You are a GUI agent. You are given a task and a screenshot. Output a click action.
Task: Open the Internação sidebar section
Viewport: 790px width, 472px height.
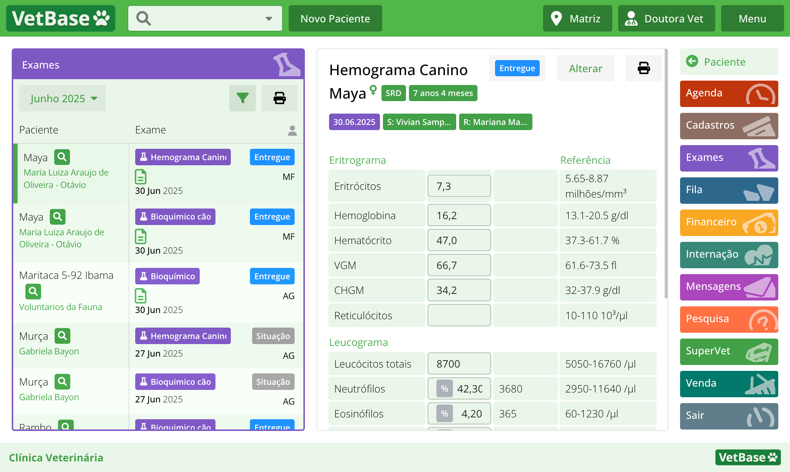tap(728, 255)
